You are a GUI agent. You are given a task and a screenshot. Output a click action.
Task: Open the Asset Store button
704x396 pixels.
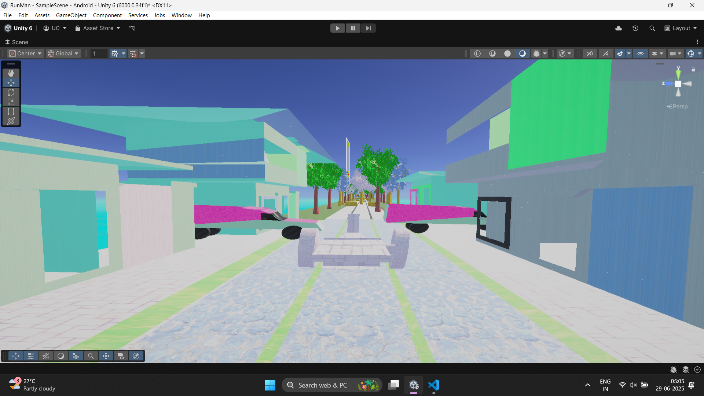98,28
